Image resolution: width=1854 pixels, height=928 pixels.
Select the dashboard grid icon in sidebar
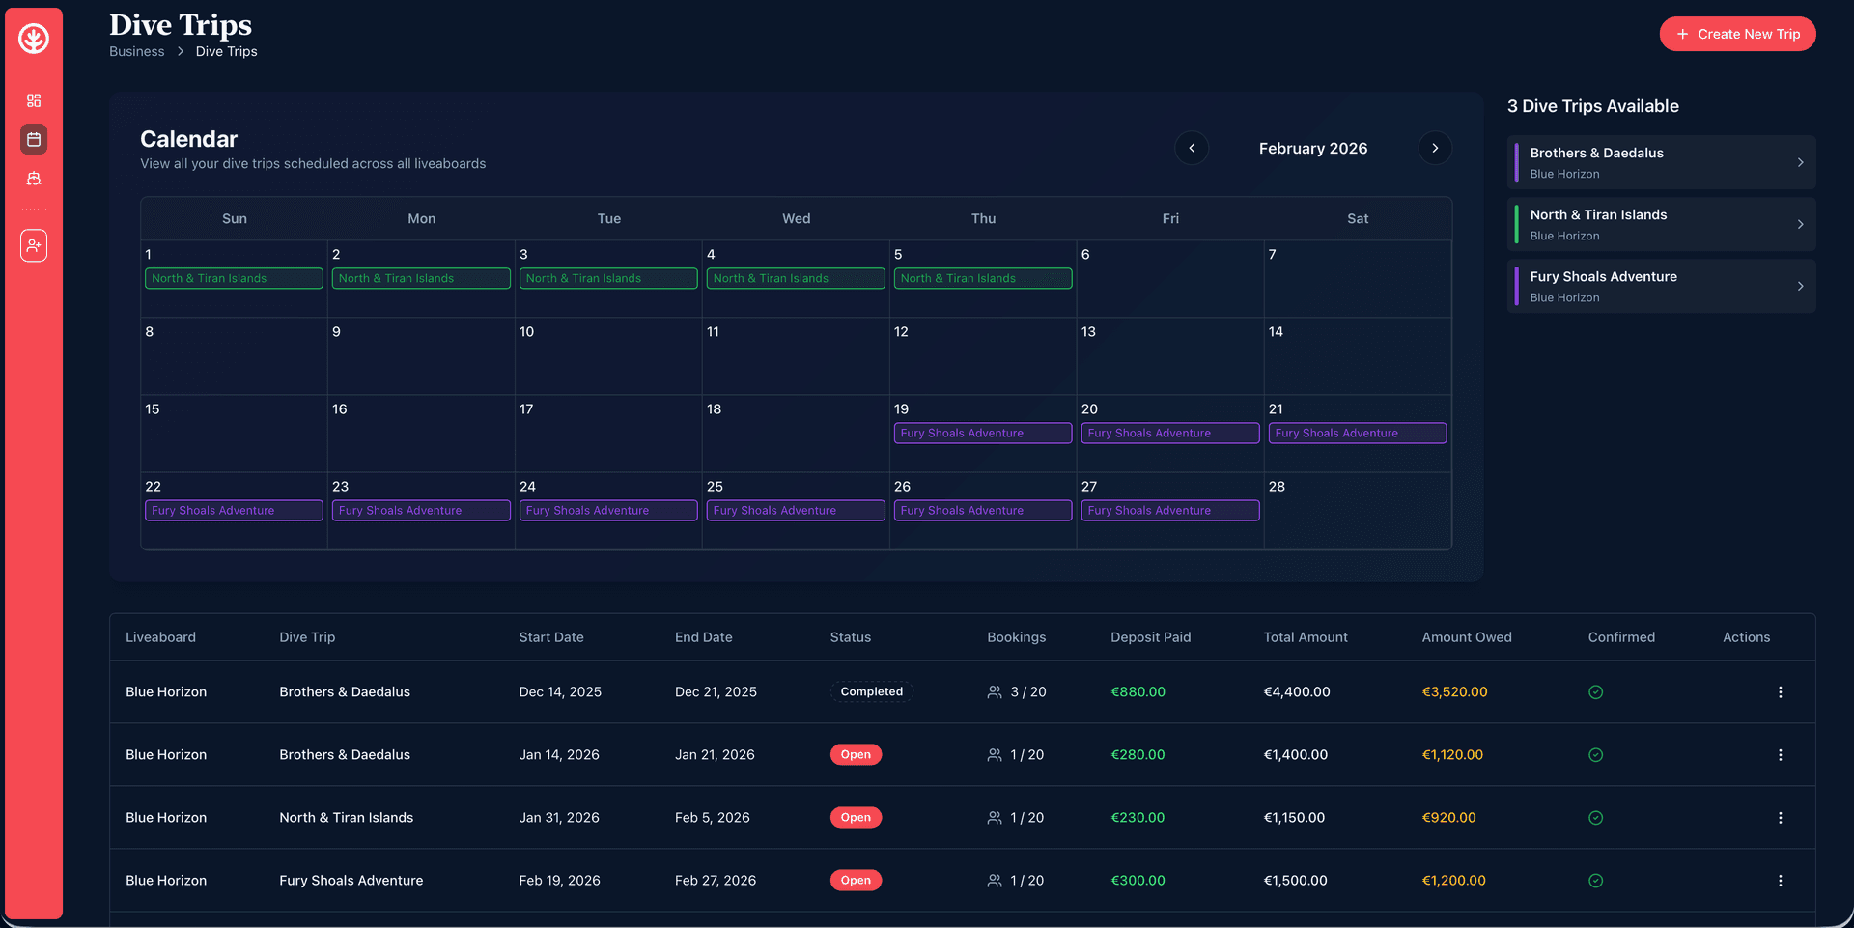tap(33, 99)
